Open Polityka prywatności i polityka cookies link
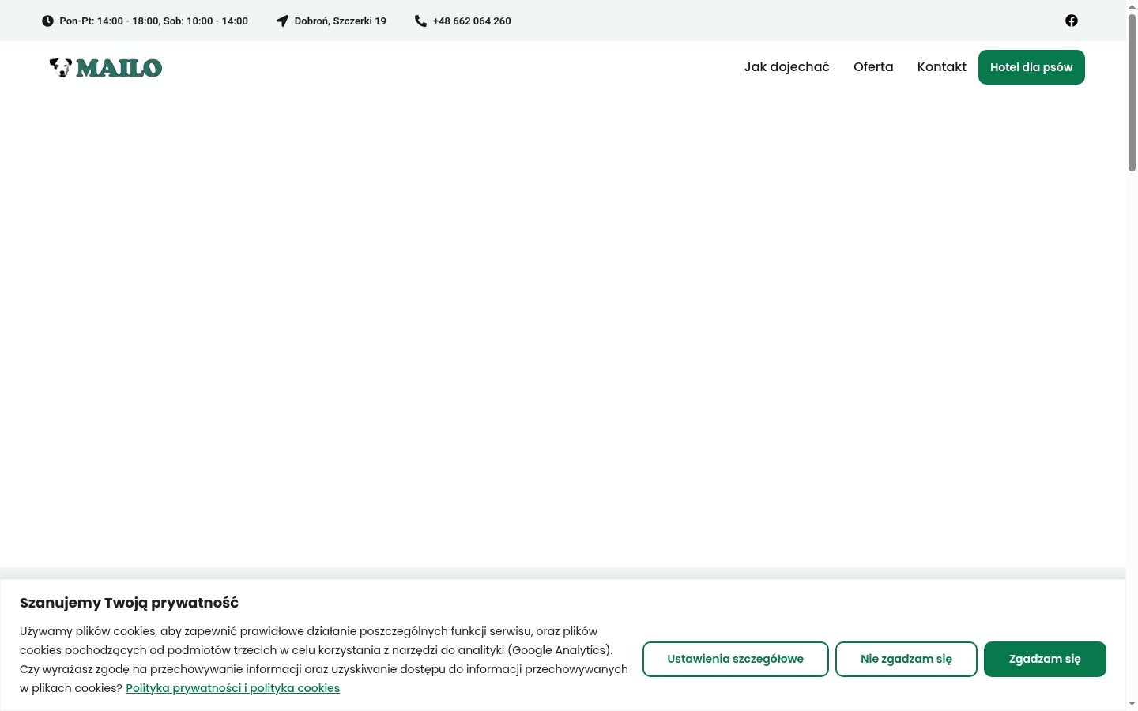The height and width of the screenshot is (711, 1138). (232, 688)
